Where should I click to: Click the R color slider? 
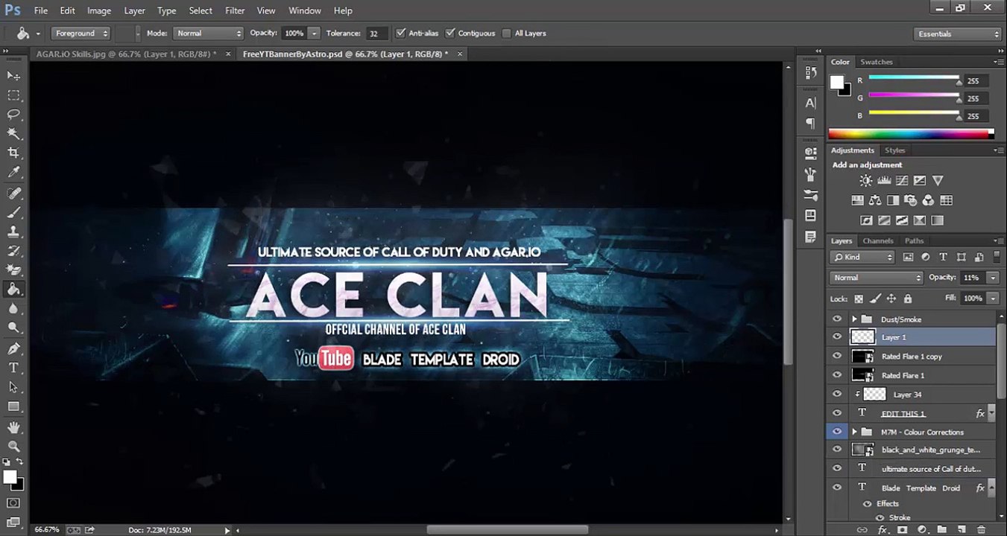pyautogui.click(x=914, y=77)
